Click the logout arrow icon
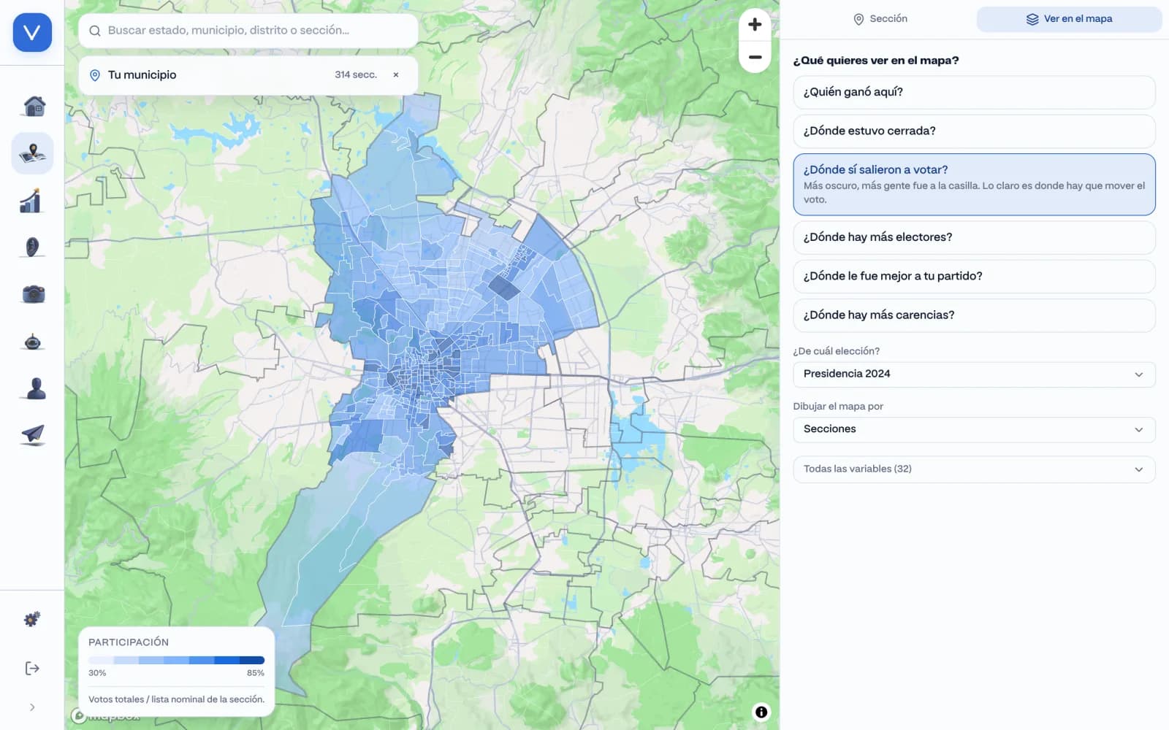 coord(32,668)
